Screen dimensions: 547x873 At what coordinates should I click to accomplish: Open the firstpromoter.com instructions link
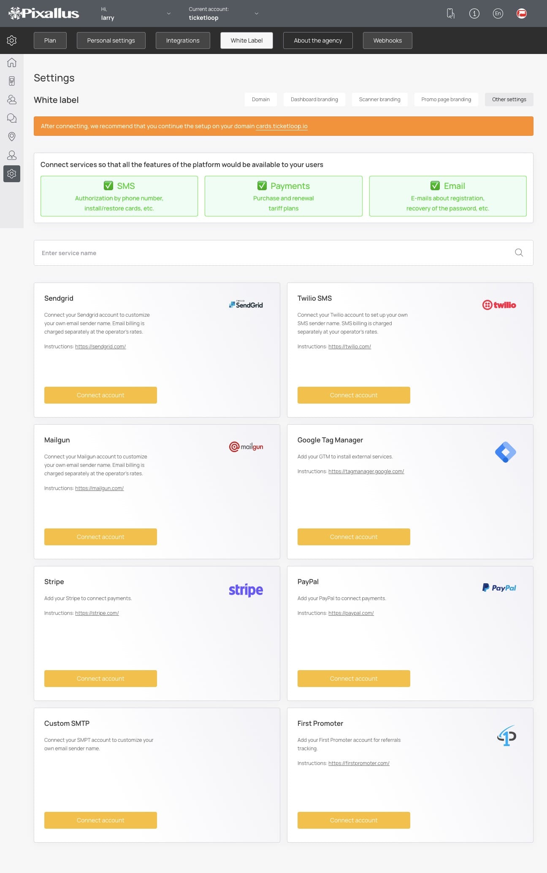tap(359, 763)
